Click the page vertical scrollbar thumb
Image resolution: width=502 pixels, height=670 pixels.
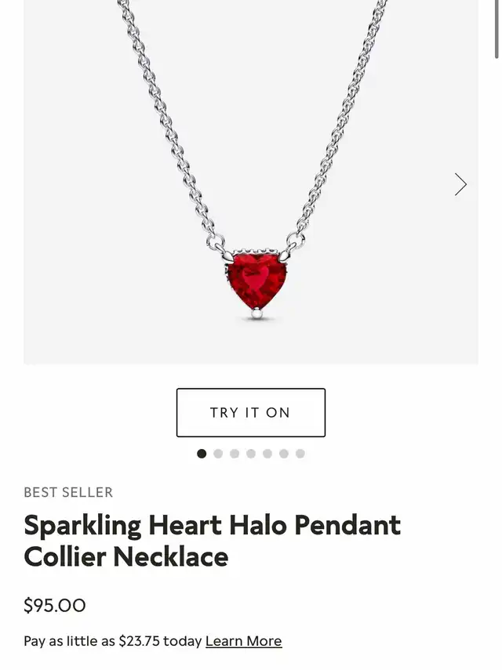(497, 29)
